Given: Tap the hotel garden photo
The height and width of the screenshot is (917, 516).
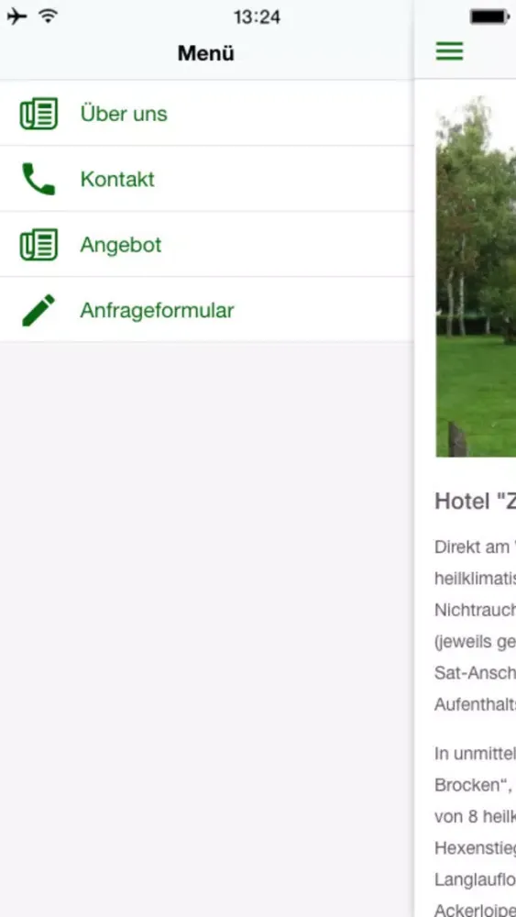Looking at the screenshot, I should (x=476, y=277).
